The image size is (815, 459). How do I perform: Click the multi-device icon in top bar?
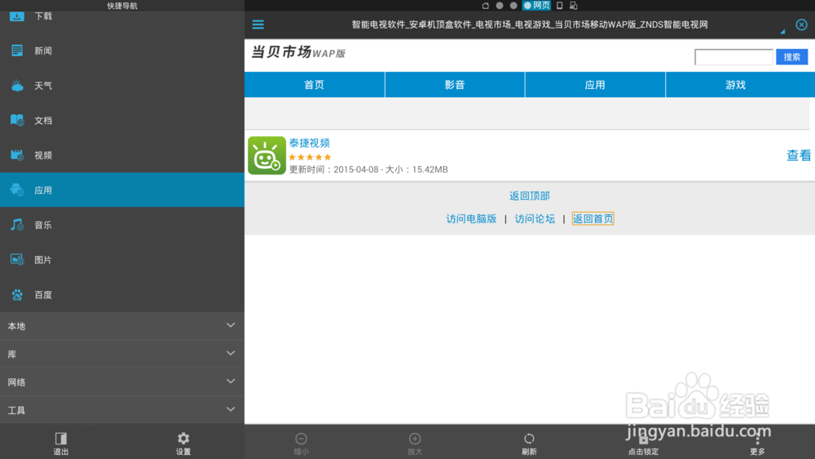tap(573, 6)
